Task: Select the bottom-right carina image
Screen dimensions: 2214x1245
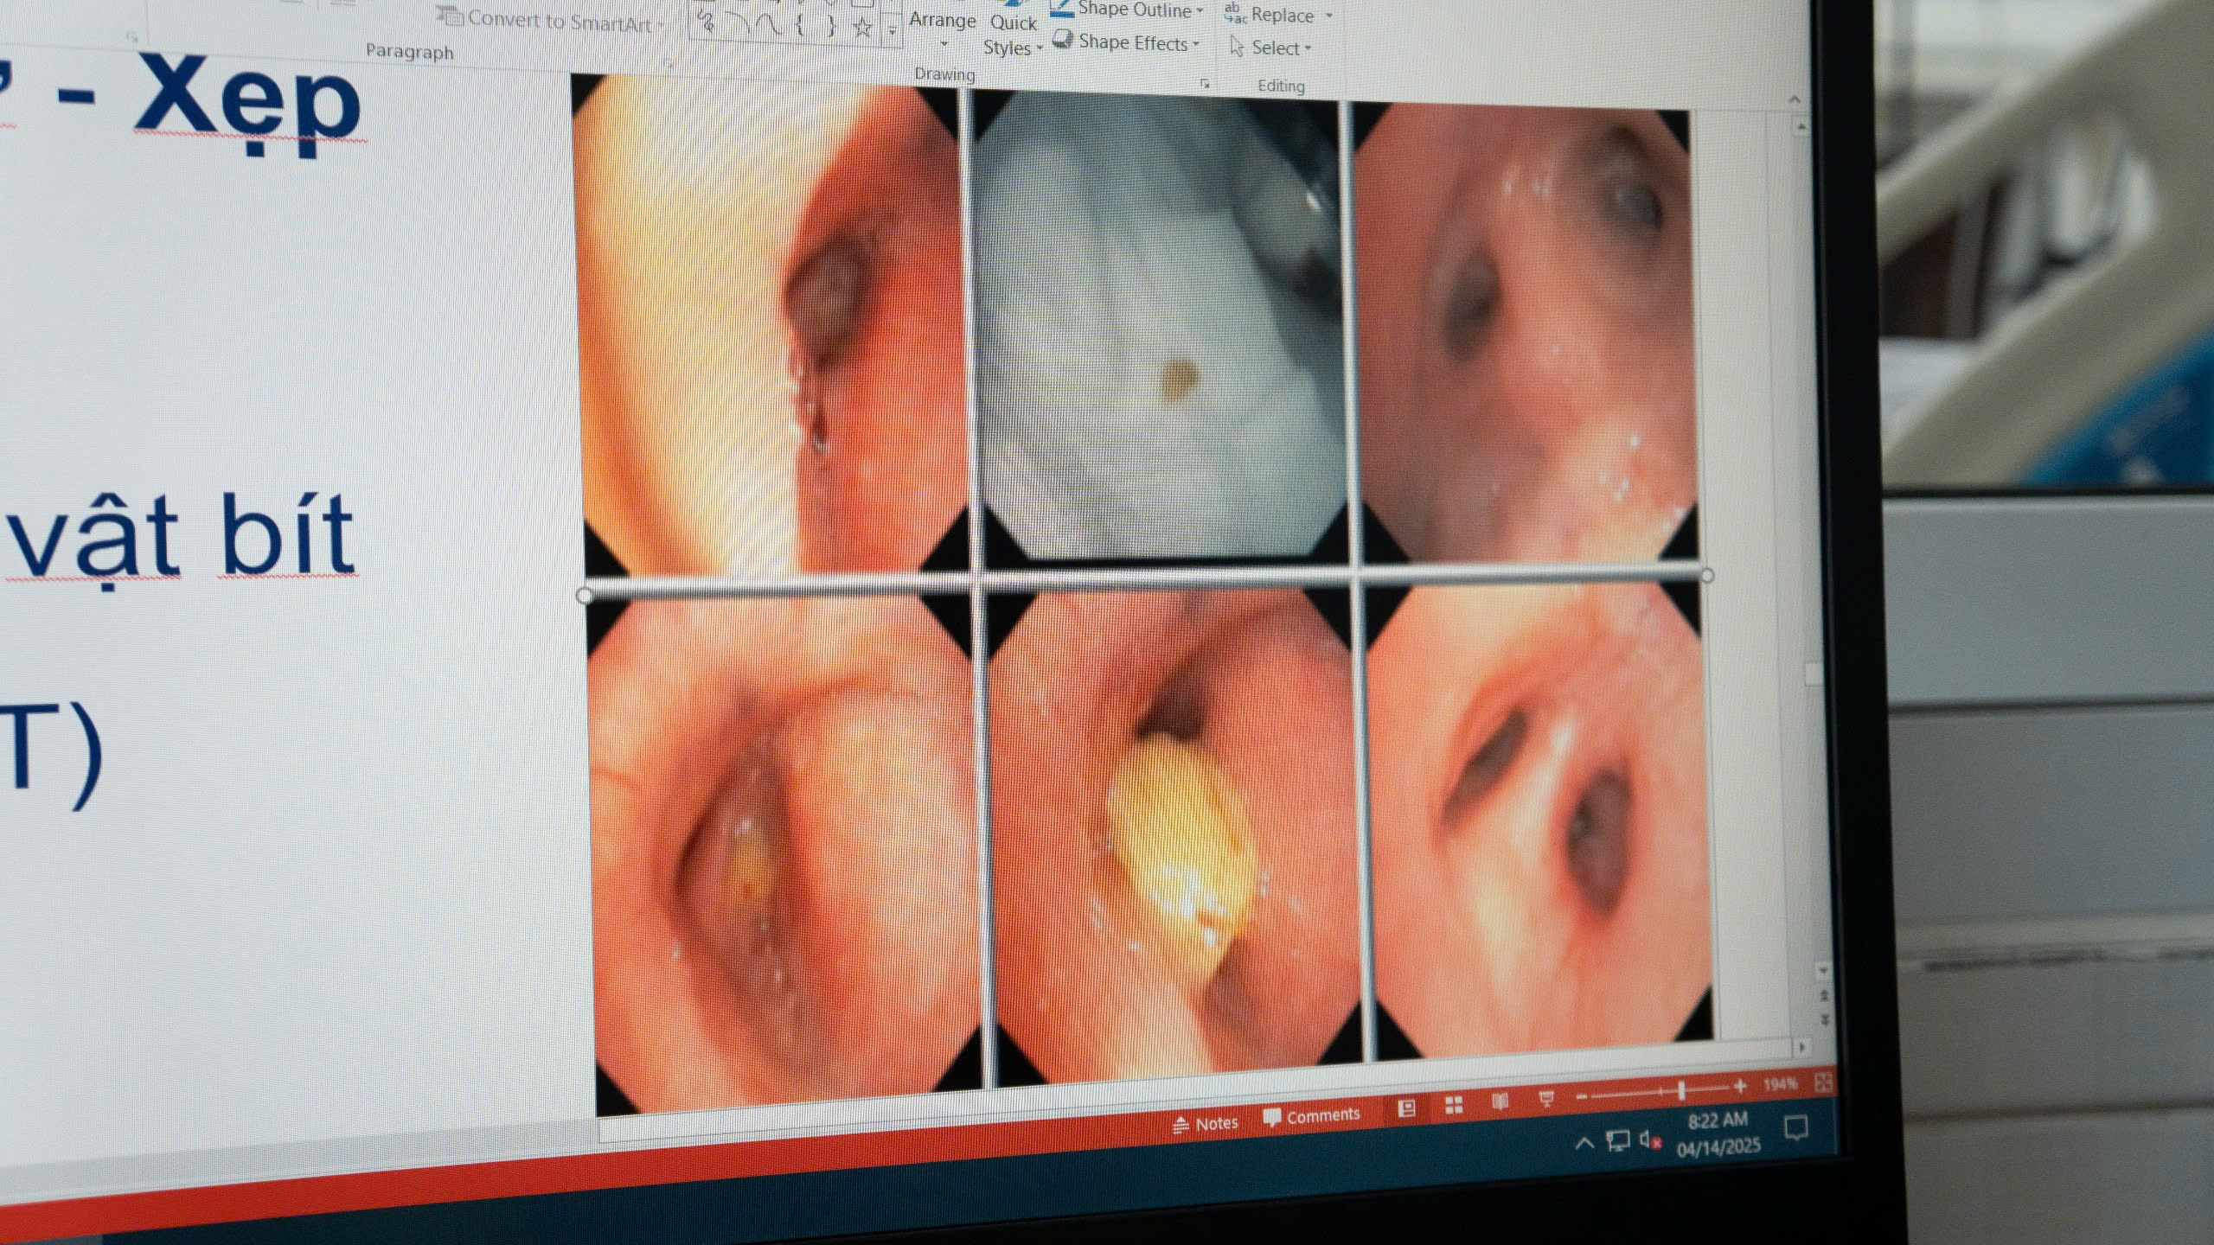Action: point(1538,821)
